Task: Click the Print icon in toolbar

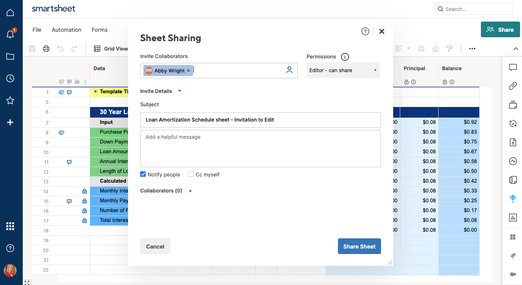Action: (46, 49)
